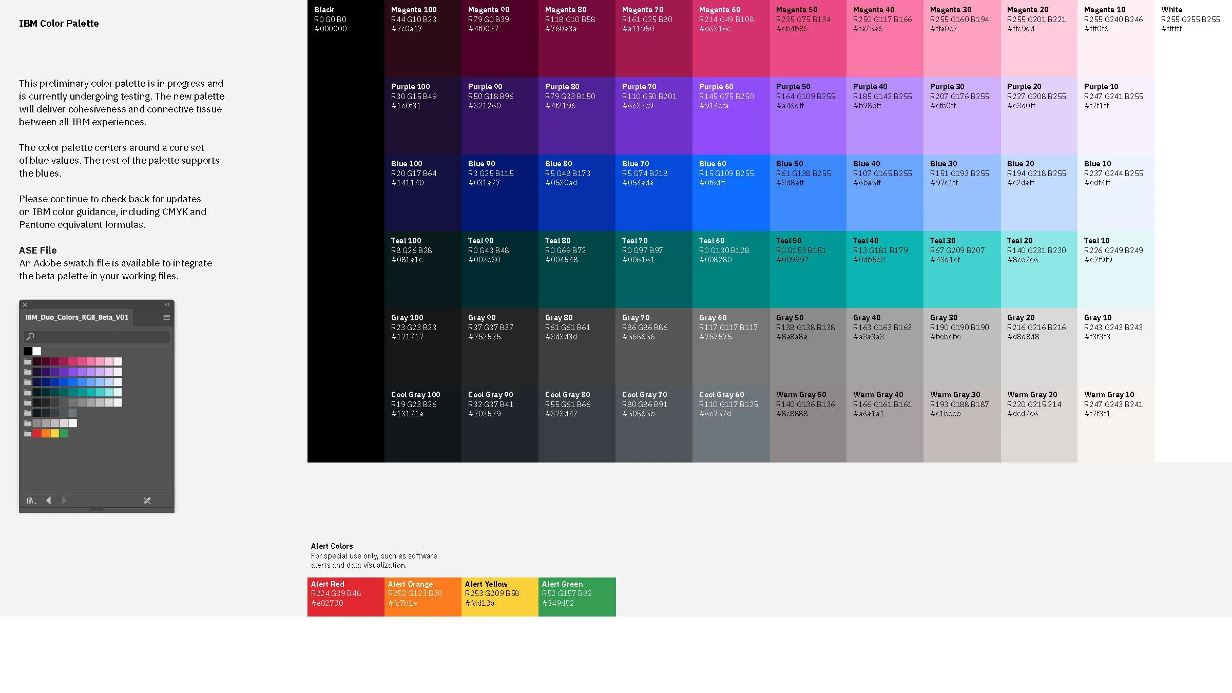Click the crossed-out eyedropper icon in panel footer
The height and width of the screenshot is (693, 1232).
coord(147,500)
